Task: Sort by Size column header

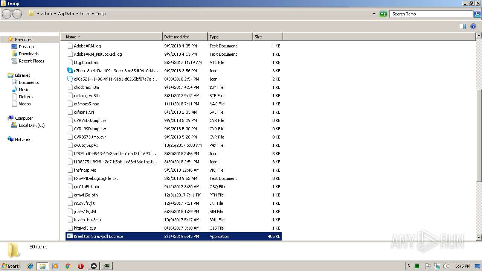Action: point(268,37)
